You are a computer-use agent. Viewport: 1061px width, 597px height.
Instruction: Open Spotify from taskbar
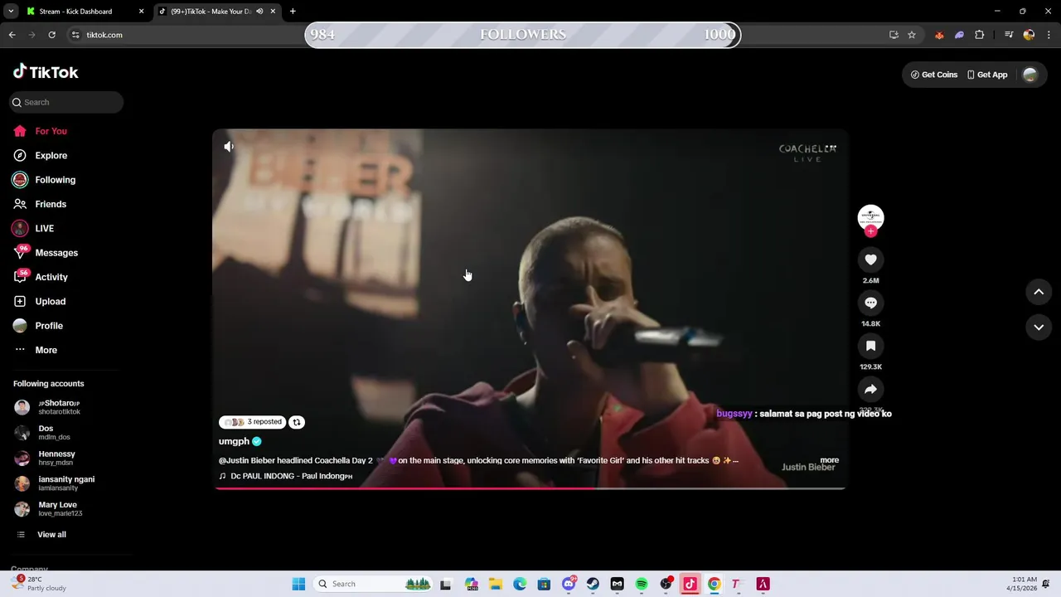(642, 584)
